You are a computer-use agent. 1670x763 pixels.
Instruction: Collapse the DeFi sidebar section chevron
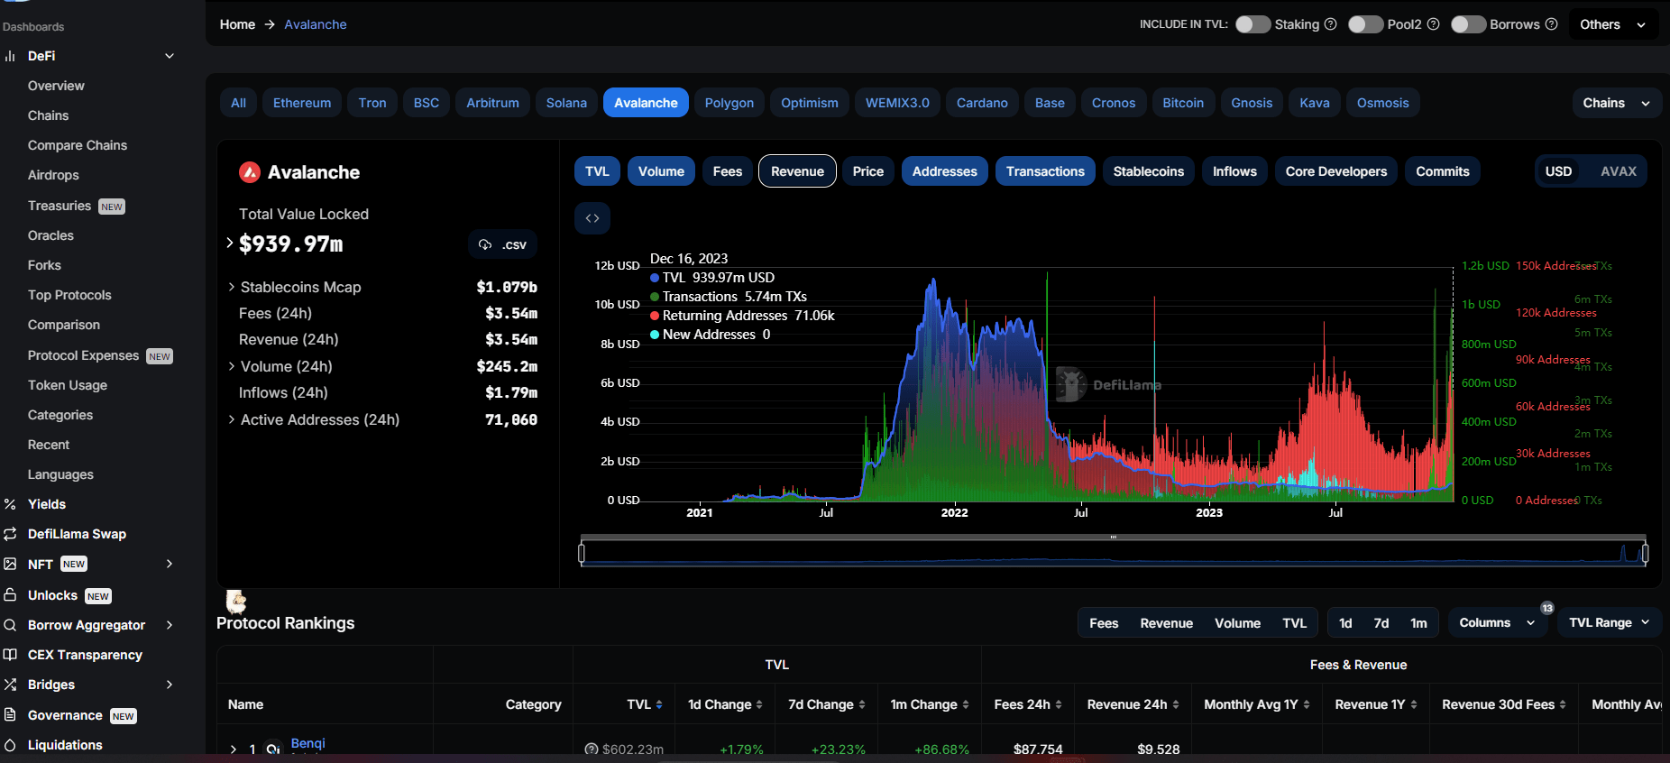(x=170, y=56)
